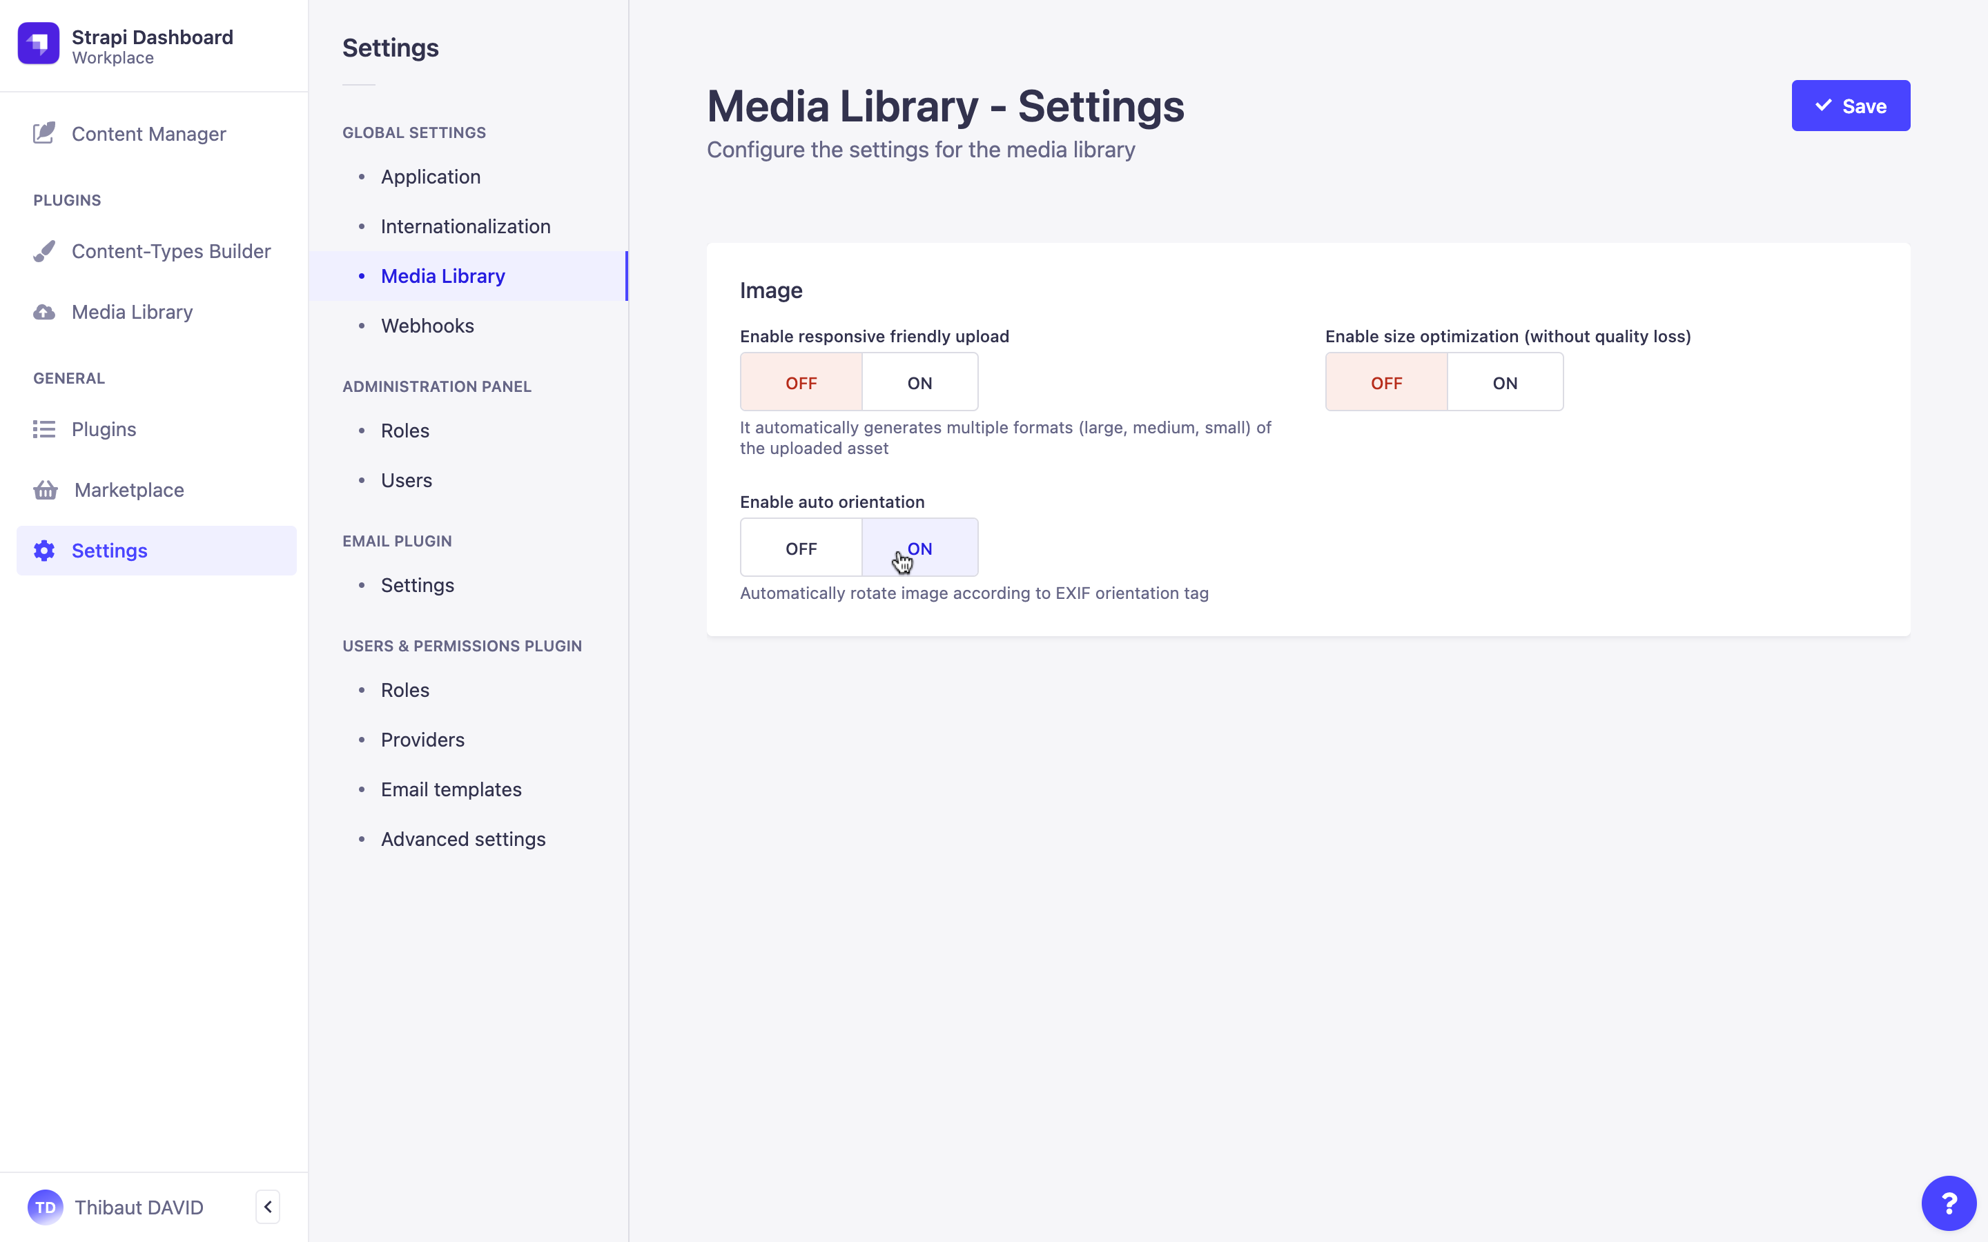Click the Plugins list icon

44,428
